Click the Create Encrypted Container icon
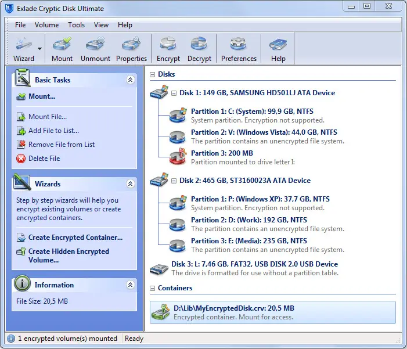 pyautogui.click(x=21, y=238)
